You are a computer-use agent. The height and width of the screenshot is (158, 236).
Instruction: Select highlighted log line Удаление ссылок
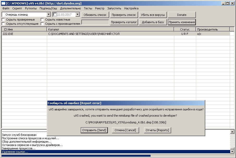(x=116, y=152)
